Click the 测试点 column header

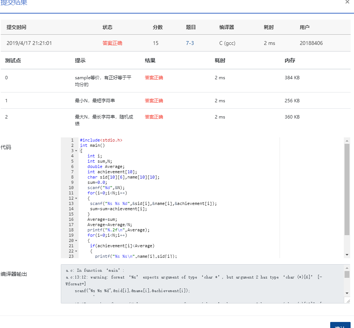coord(13,60)
